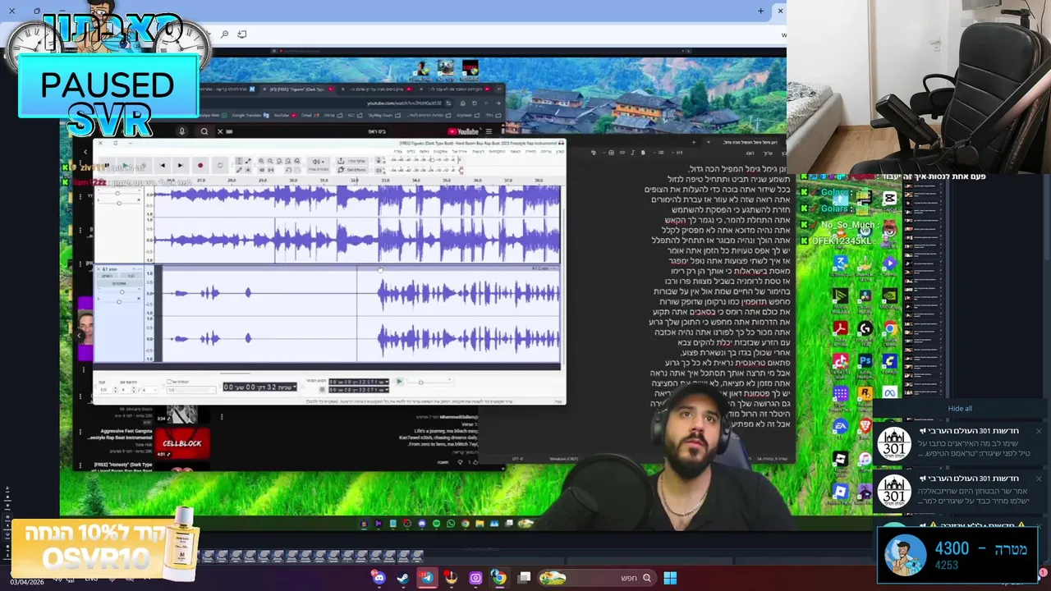Viewport: 1051px width, 591px height.
Task: Dismiss the first חדשות 301 notification with its X
Action: pyautogui.click(x=1038, y=431)
